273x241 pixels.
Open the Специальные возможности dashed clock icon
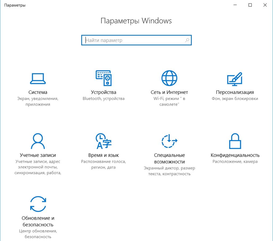point(169,141)
